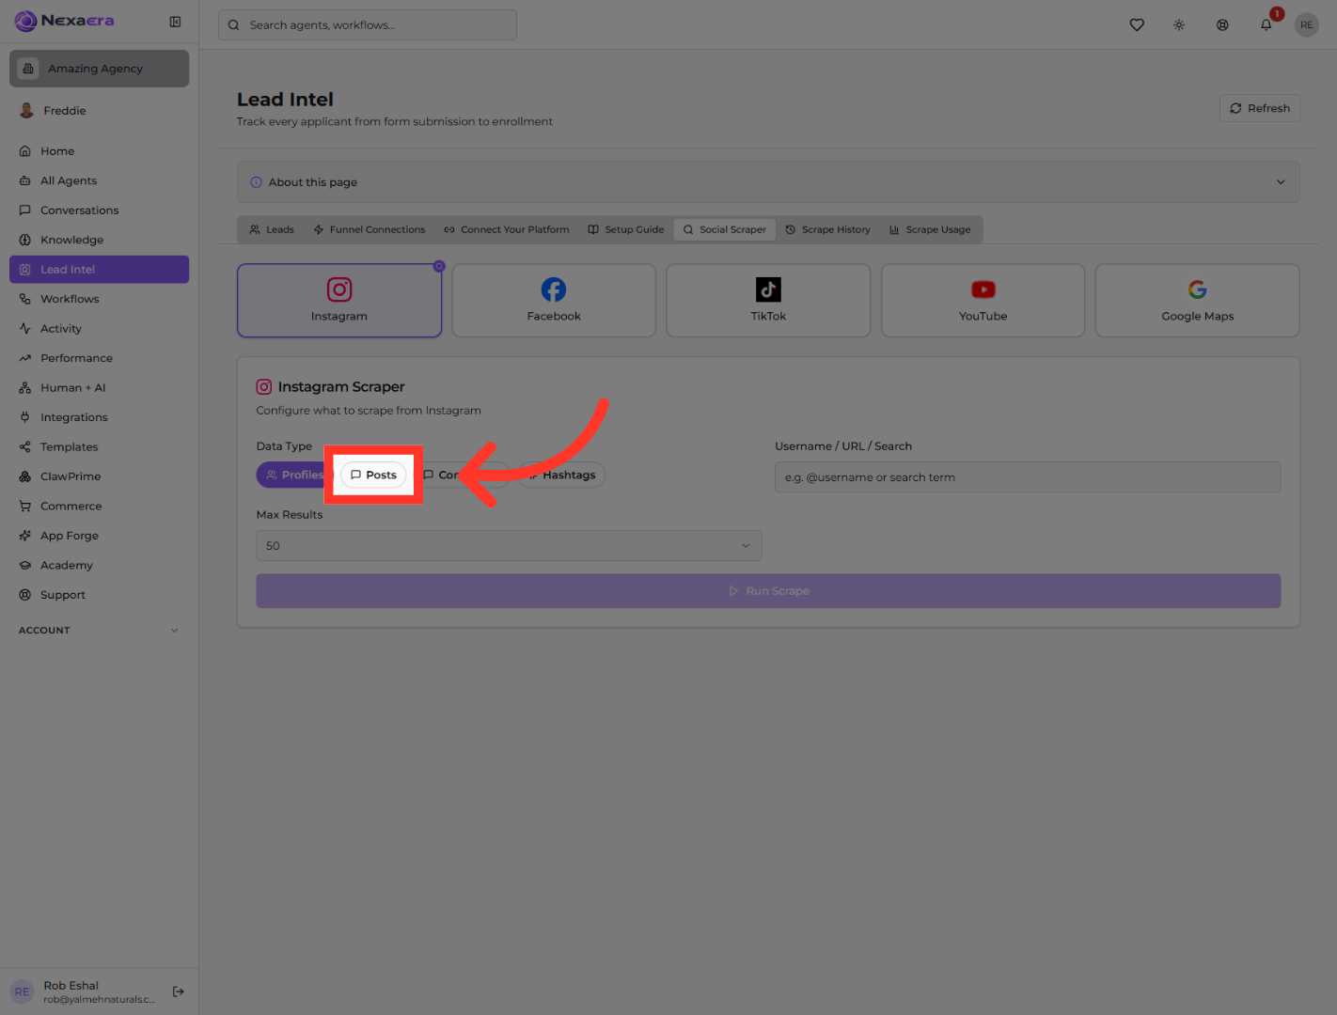Open the Scrape Usage tab
Viewport: 1337px width, 1015px height.
pos(930,229)
